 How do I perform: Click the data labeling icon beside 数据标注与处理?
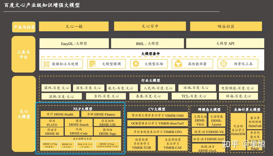[46, 64]
